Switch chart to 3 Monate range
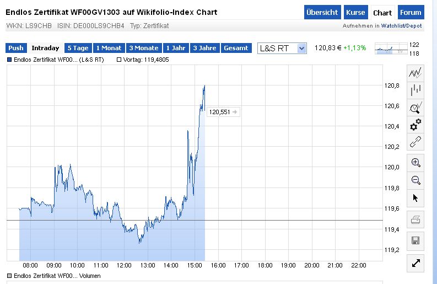Screen dimensions: 437x284 [144, 48]
